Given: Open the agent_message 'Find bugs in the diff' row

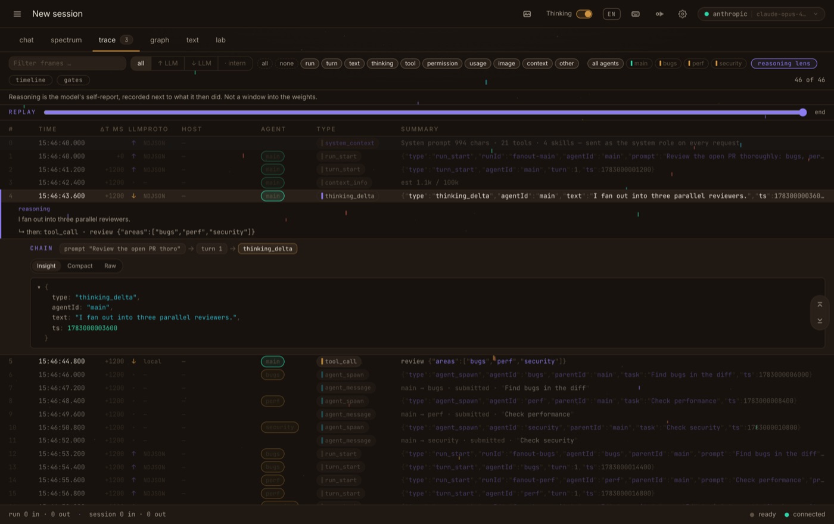Looking at the screenshot, I should click(x=417, y=388).
